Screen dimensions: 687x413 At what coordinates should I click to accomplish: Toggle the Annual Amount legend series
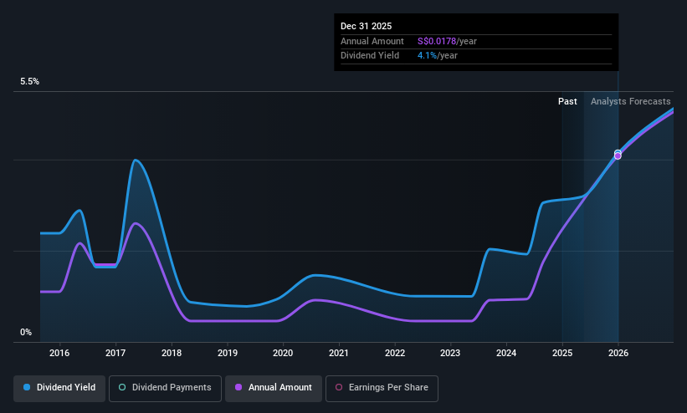(274, 388)
